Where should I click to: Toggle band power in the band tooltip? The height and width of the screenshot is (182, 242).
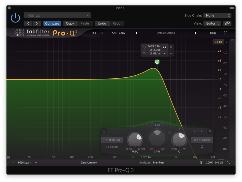(x=144, y=47)
